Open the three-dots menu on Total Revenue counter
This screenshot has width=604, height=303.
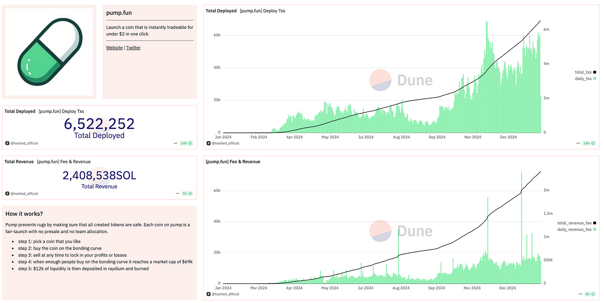176,193
